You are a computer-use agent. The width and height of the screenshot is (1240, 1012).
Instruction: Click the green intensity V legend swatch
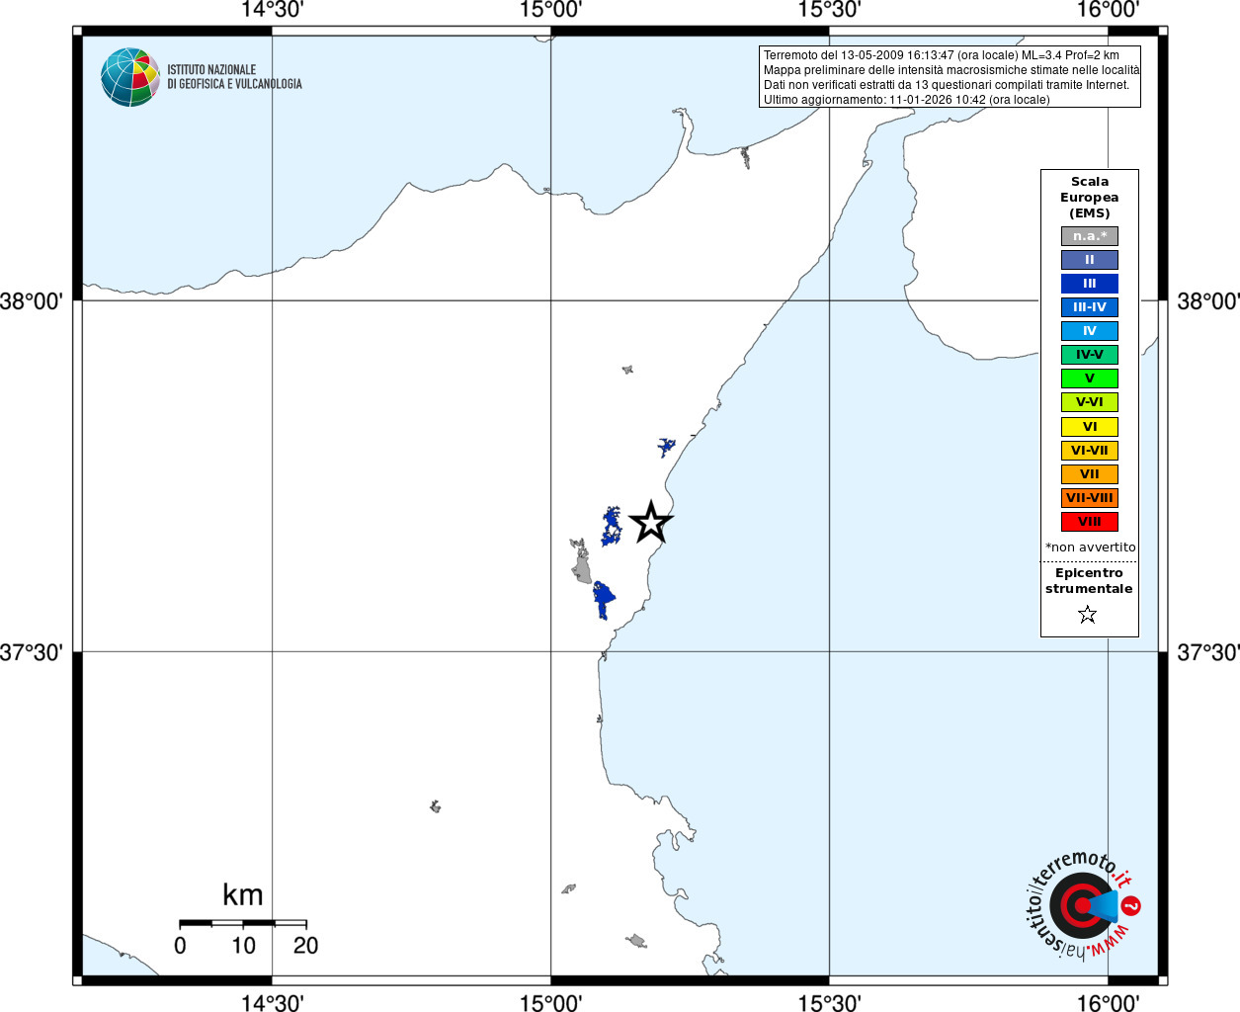1090,379
